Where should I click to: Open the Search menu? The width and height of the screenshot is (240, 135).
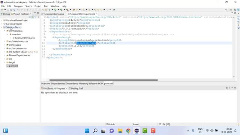pyautogui.click(x=28, y=6)
